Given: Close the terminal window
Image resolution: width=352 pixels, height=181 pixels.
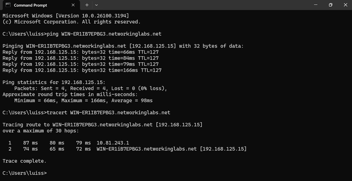Looking at the screenshot, I should 345,5.
